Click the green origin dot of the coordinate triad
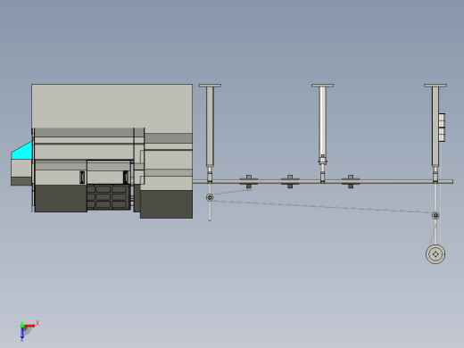 22,326
